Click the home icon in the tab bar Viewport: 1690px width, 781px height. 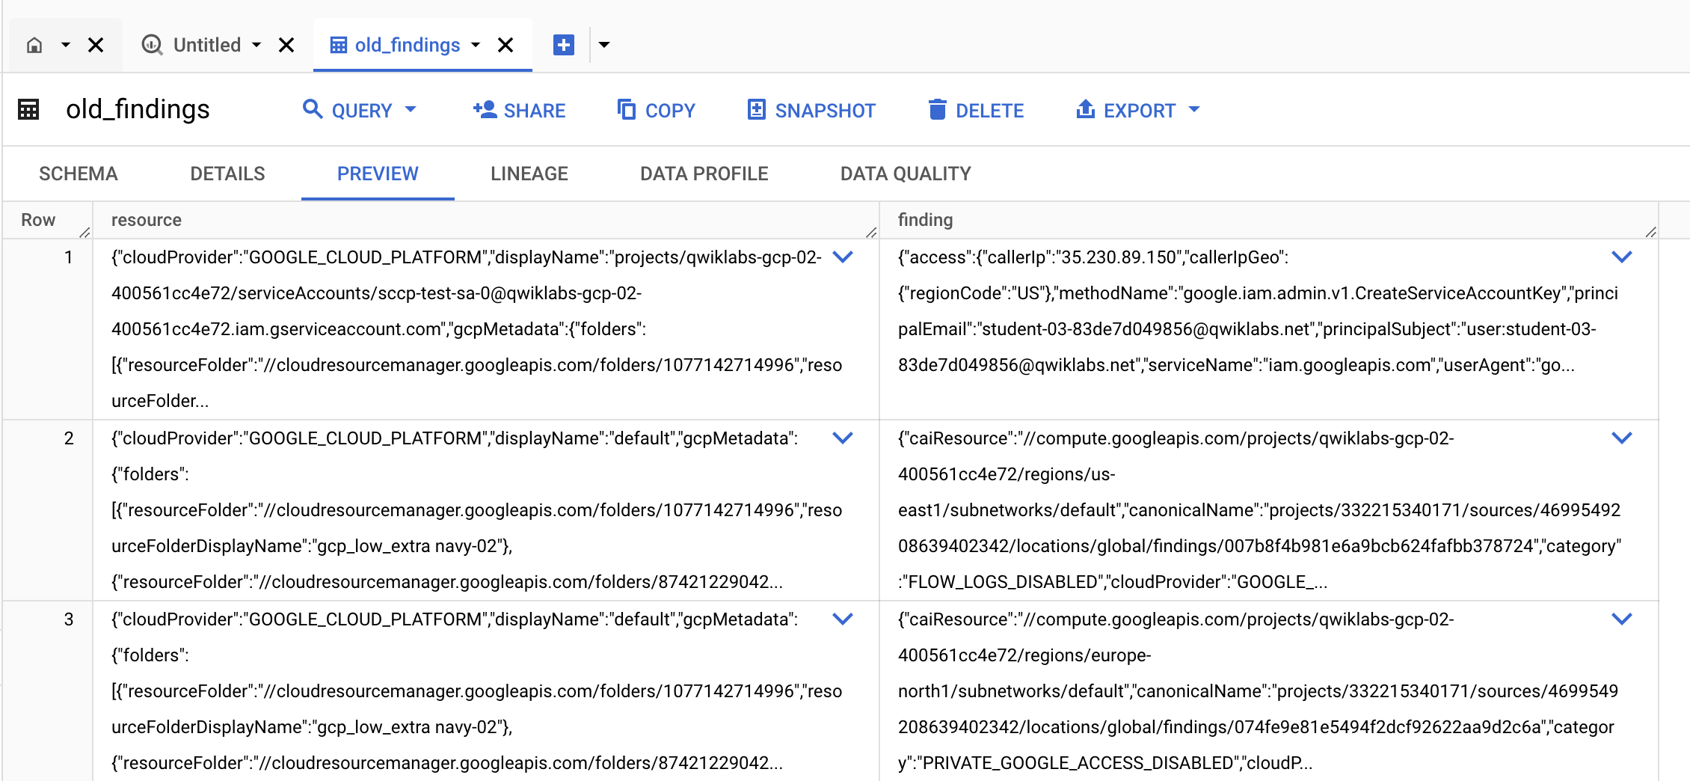(x=33, y=45)
